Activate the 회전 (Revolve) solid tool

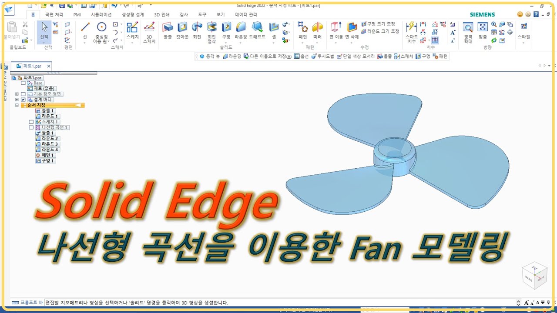tap(197, 30)
